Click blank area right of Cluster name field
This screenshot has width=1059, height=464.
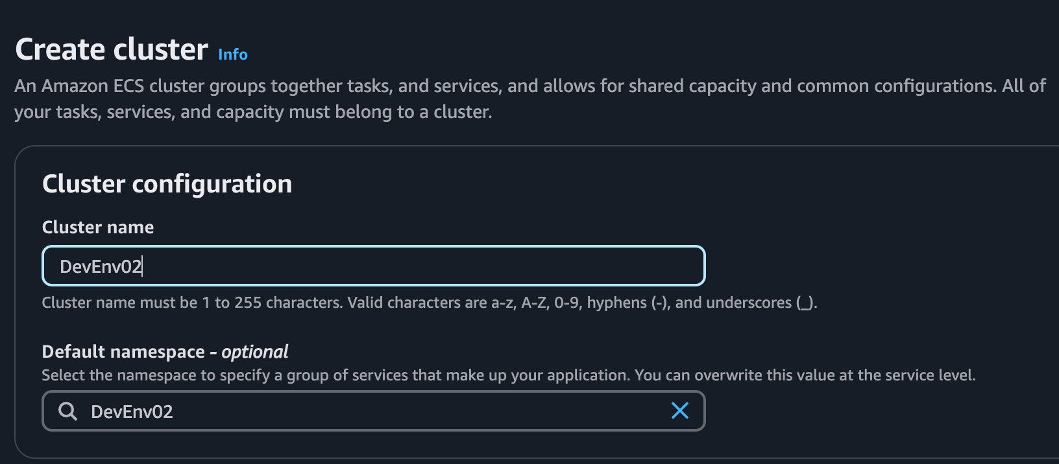tap(876, 266)
